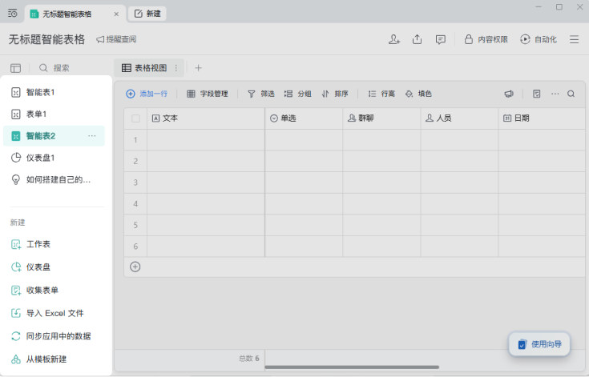The width and height of the screenshot is (589, 377).
Task: Open 内容权限 settings
Action: click(x=486, y=39)
